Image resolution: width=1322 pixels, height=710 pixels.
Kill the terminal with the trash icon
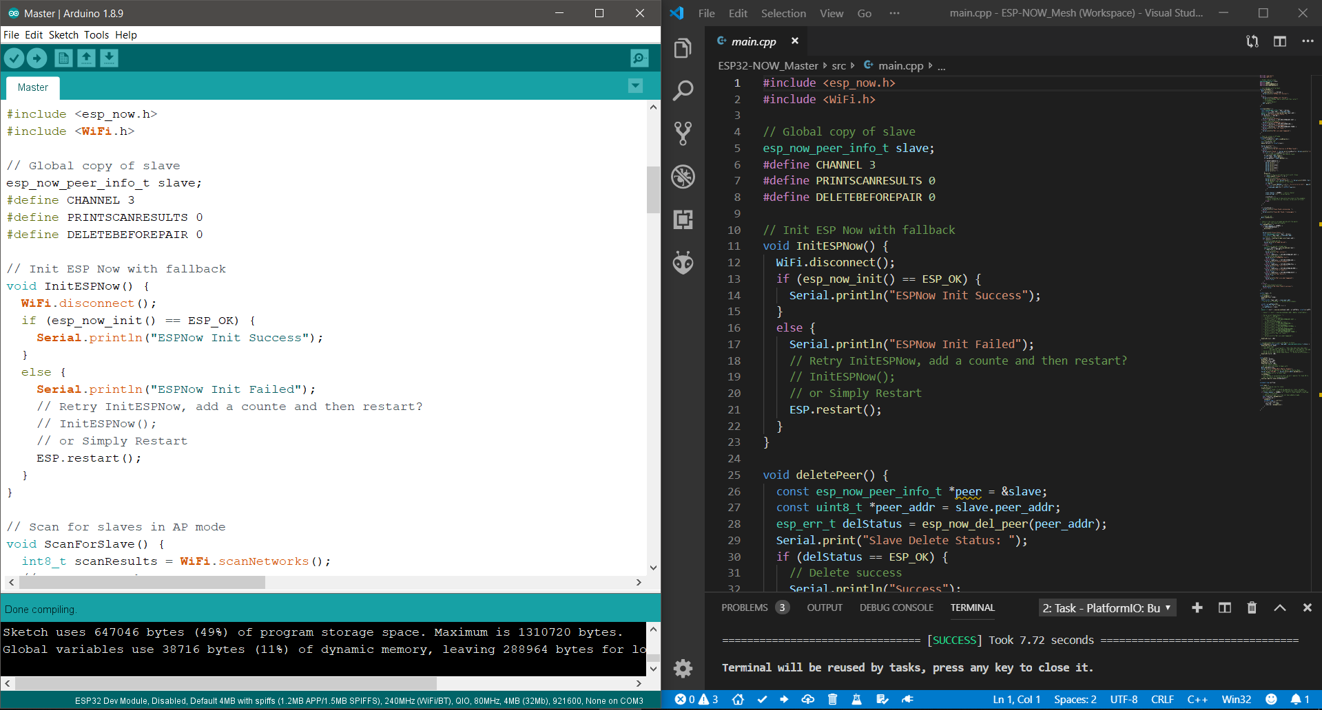[x=1252, y=607]
